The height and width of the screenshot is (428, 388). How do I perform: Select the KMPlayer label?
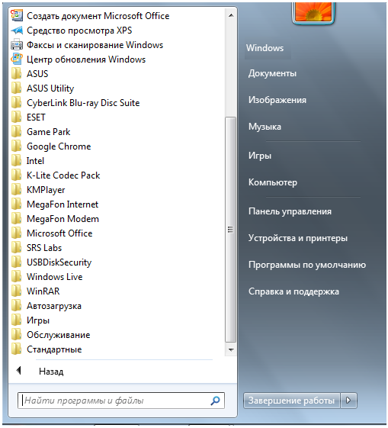[46, 190]
